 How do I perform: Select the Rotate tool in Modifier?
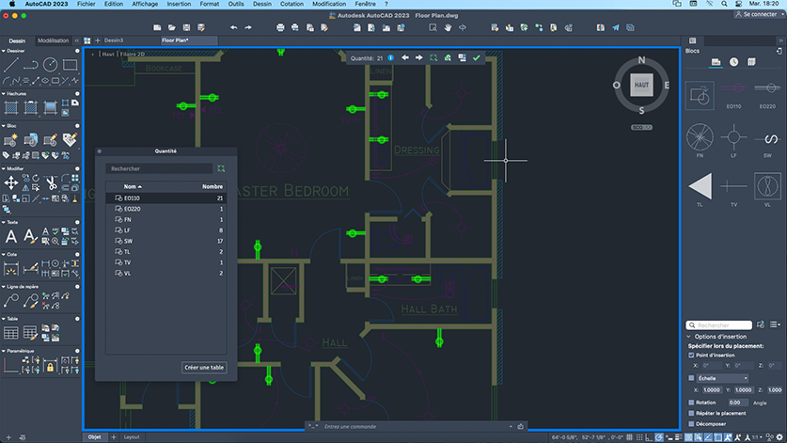[x=36, y=179]
